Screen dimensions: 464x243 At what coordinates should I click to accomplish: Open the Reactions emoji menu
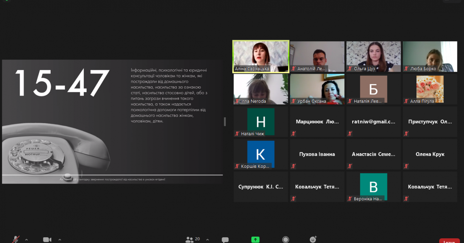click(x=313, y=240)
